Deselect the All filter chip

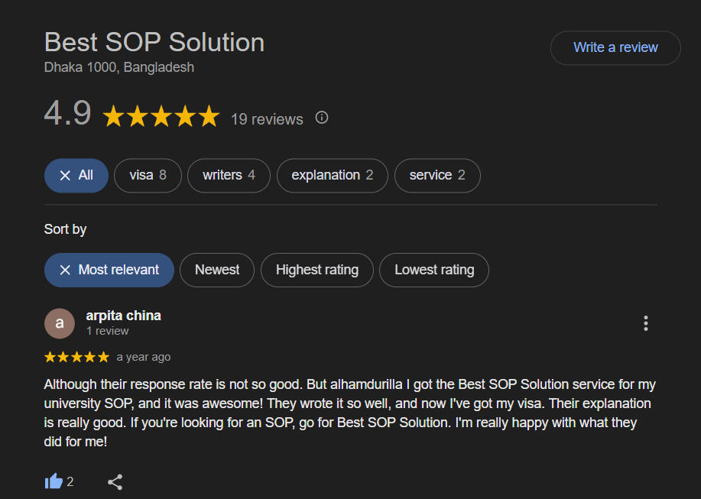coord(76,176)
